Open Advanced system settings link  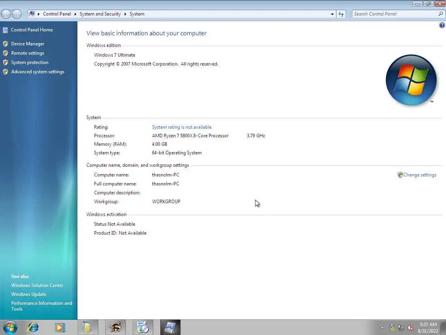coord(38,72)
